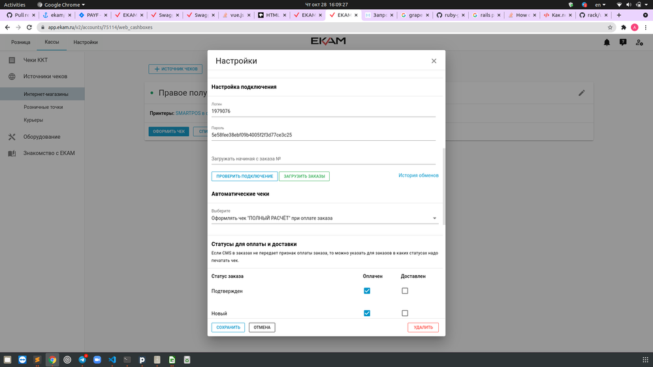
Task: Close the Настройки dialog with the X icon
Action: coord(434,61)
